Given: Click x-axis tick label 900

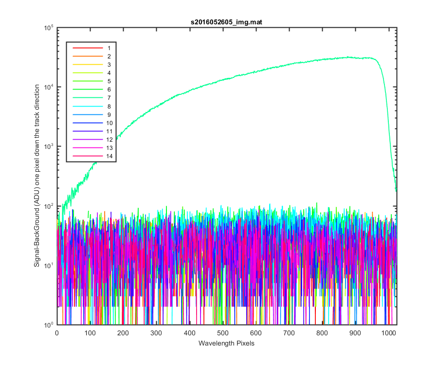Looking at the screenshot, I should pyautogui.click(x=355, y=333).
